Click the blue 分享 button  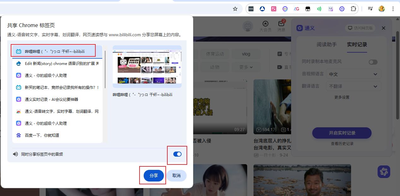click(154, 176)
